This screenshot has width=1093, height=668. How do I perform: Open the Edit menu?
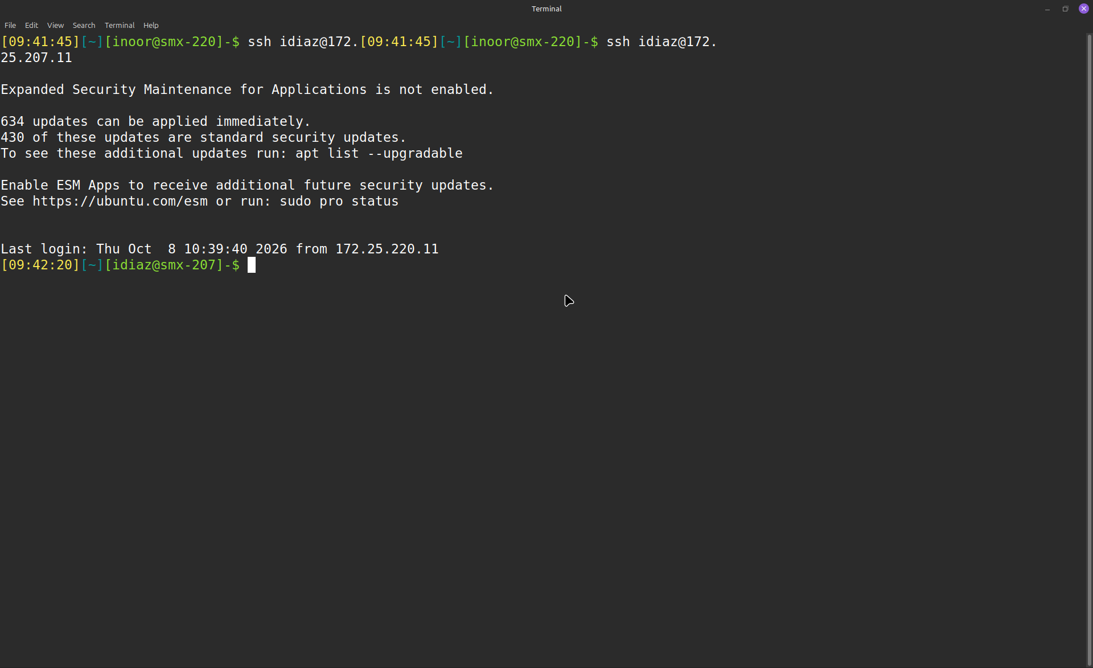click(x=31, y=25)
